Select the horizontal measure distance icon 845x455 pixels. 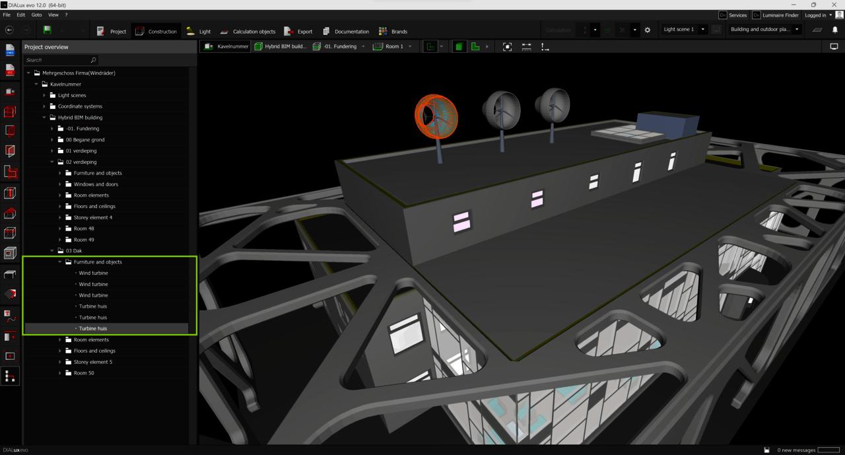coord(526,47)
